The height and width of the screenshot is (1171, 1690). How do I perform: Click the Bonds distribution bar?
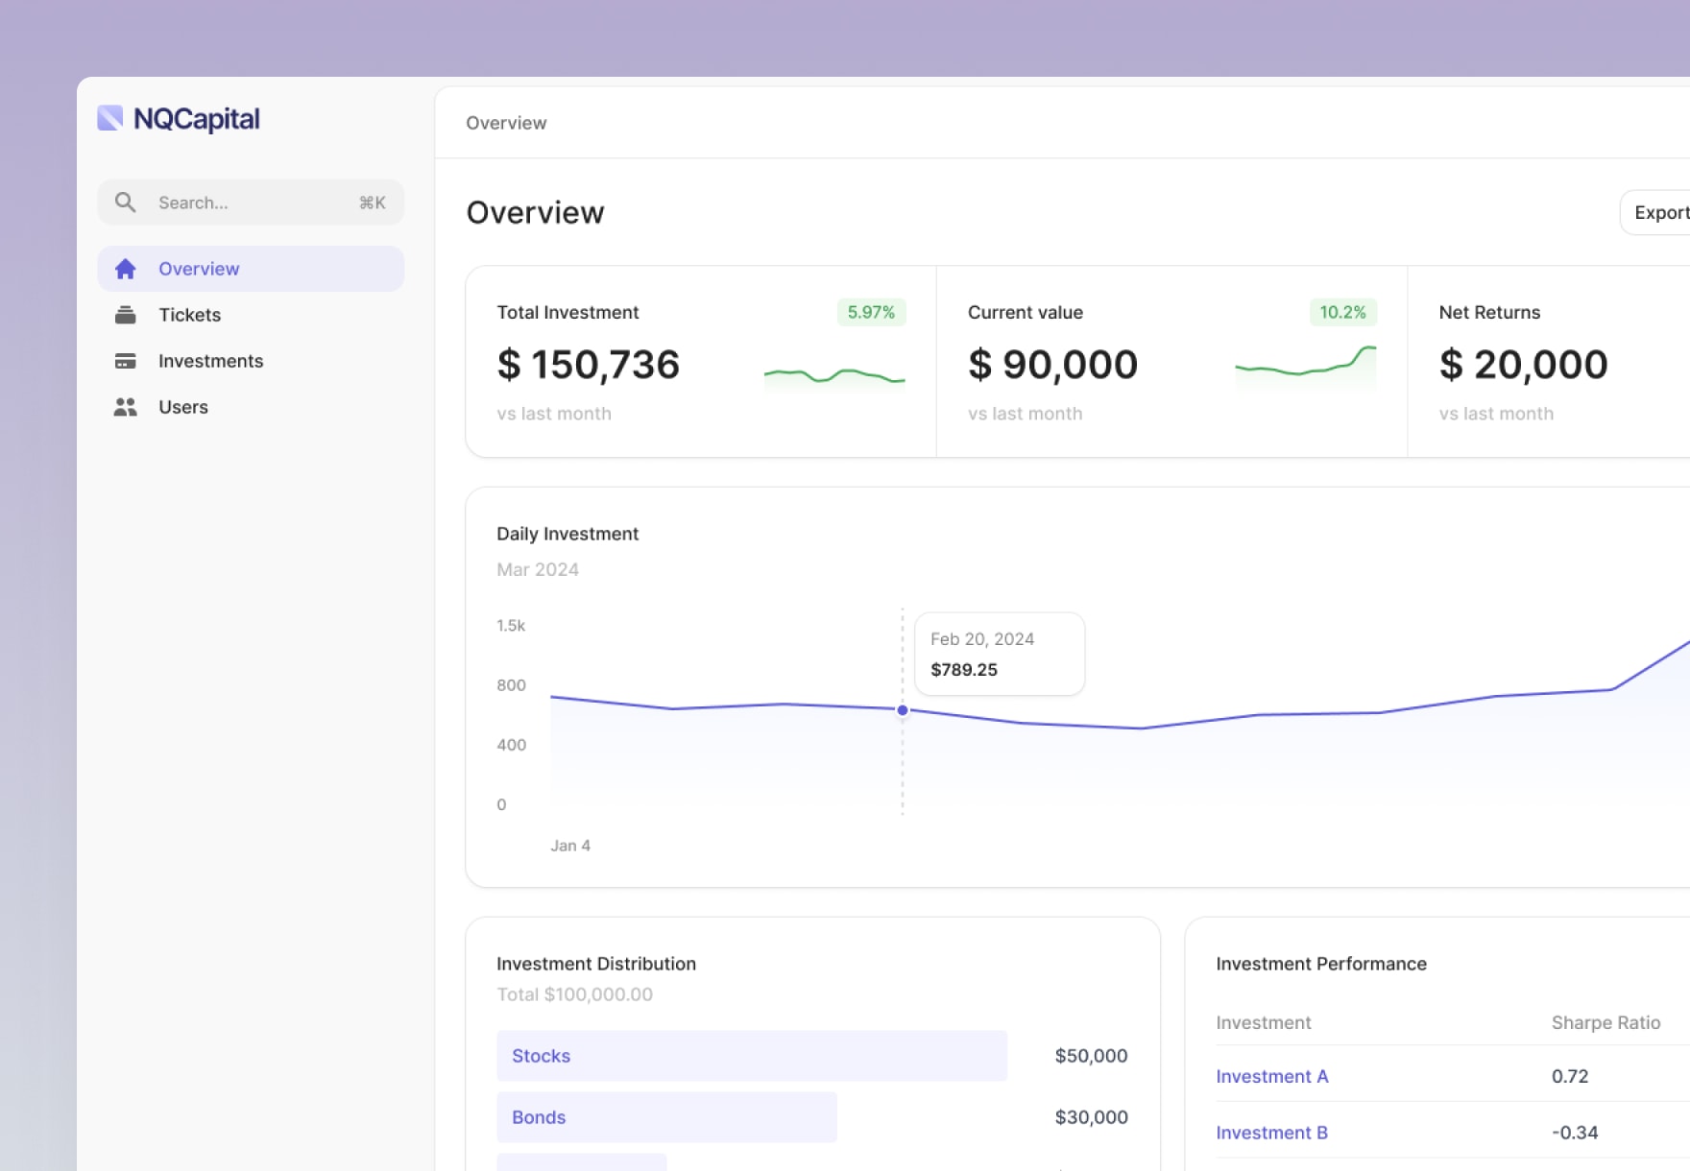point(666,1117)
